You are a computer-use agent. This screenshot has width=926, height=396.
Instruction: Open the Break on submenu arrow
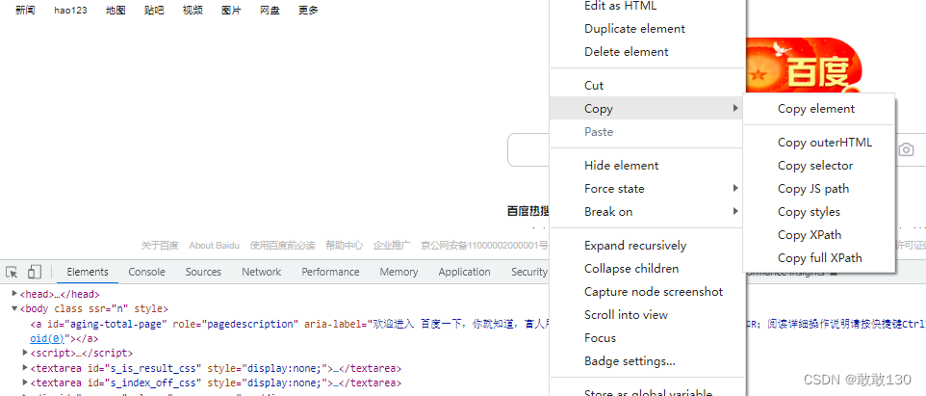(x=735, y=211)
